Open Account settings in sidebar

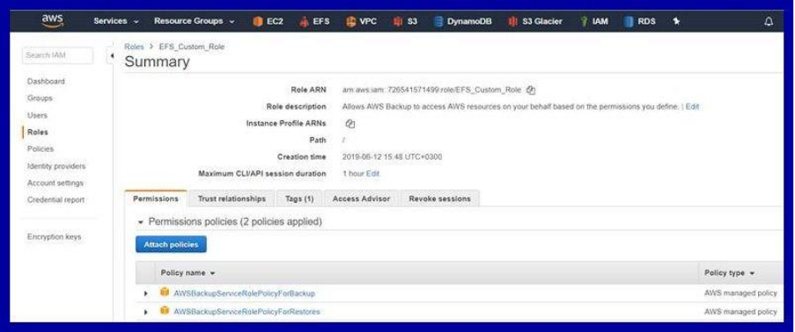[x=55, y=183]
